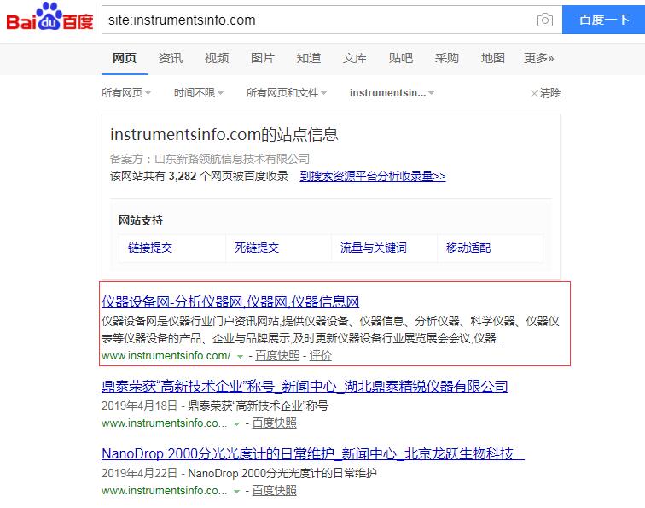Select the 网页 tab
645x508 pixels.
coord(125,58)
